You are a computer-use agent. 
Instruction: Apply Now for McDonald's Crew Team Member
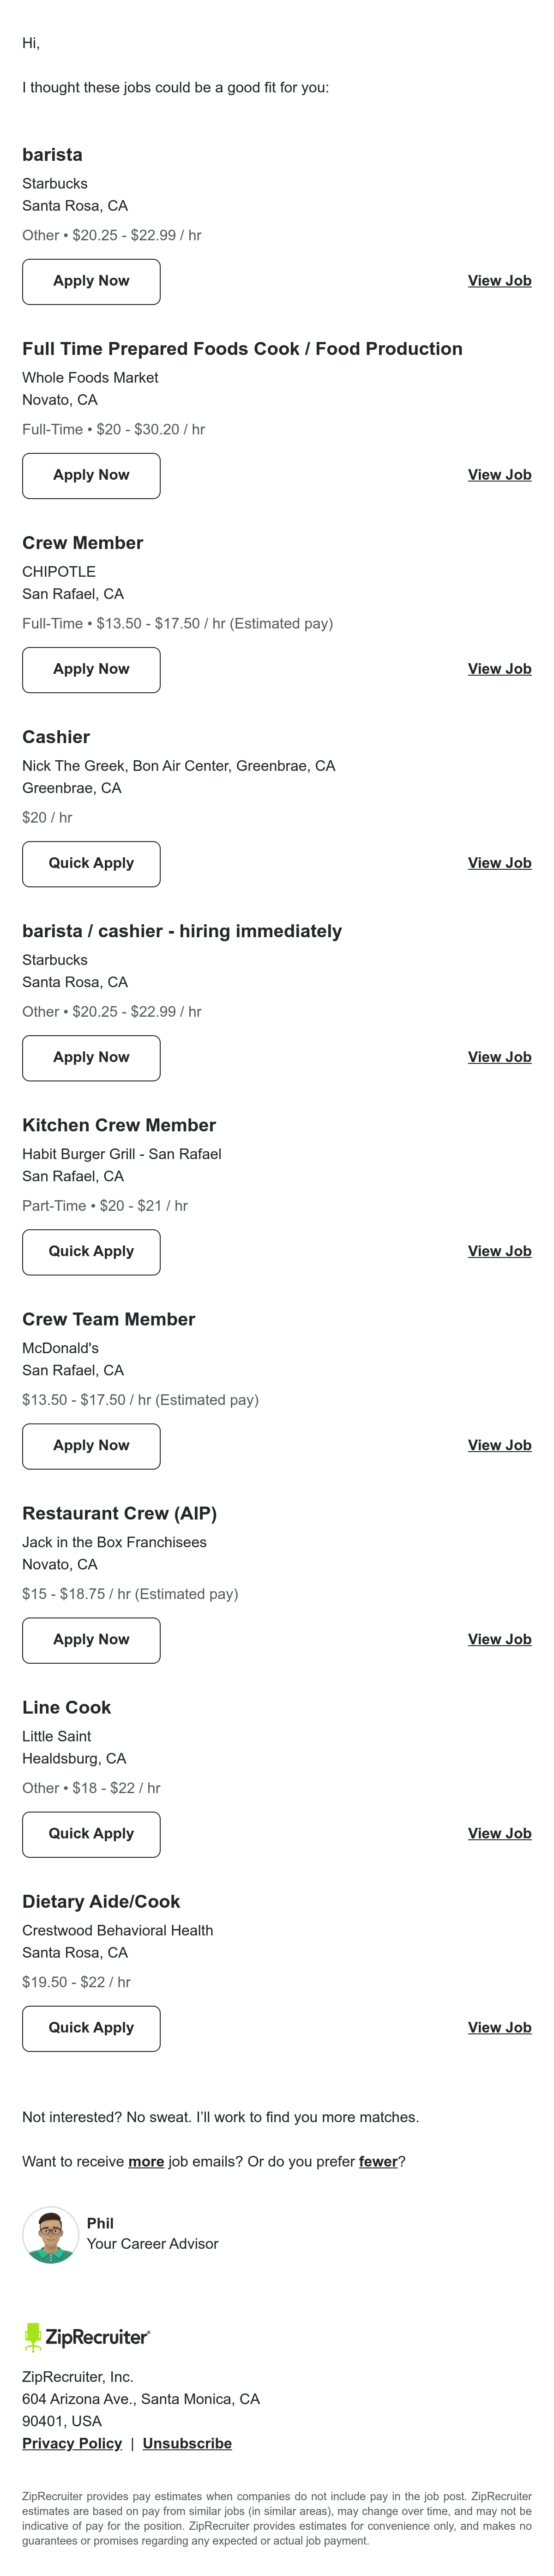click(x=91, y=1446)
